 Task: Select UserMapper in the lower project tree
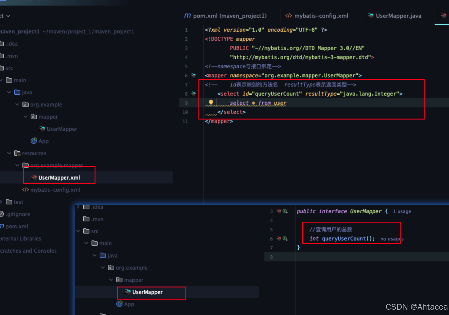pyautogui.click(x=147, y=292)
